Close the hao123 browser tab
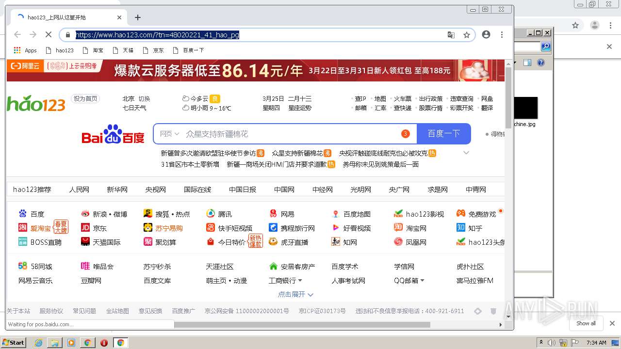 click(x=119, y=17)
